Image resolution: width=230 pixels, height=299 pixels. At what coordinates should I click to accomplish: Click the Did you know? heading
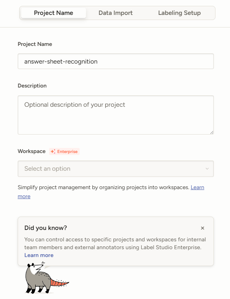(x=46, y=228)
